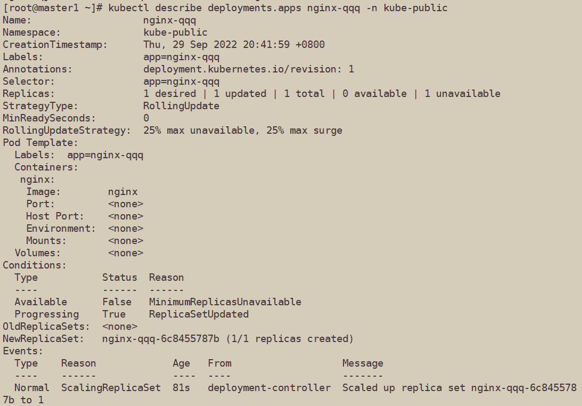Click the Pod Template label line
This screenshot has height=406, width=582.
click(40, 143)
